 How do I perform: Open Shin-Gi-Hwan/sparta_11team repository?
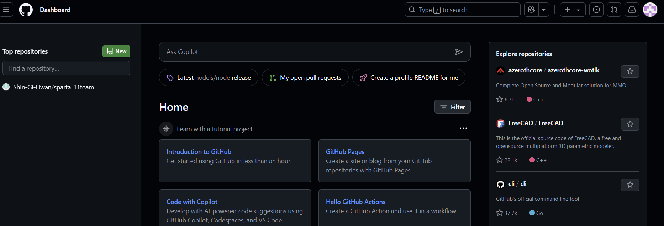point(53,87)
